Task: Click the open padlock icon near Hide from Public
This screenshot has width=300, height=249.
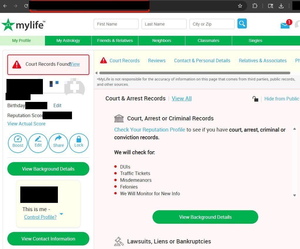Action: [x=255, y=99]
